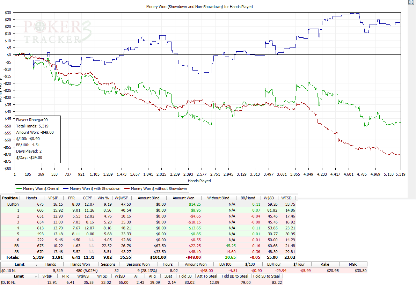Click the AF column header

click(x=137, y=277)
